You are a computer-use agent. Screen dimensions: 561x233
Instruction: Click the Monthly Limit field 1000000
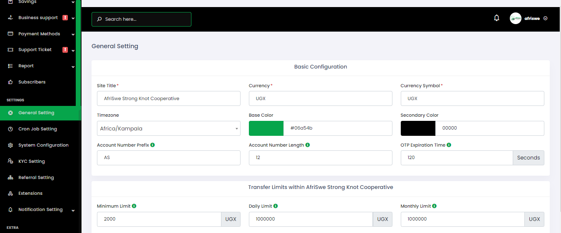coord(463,219)
